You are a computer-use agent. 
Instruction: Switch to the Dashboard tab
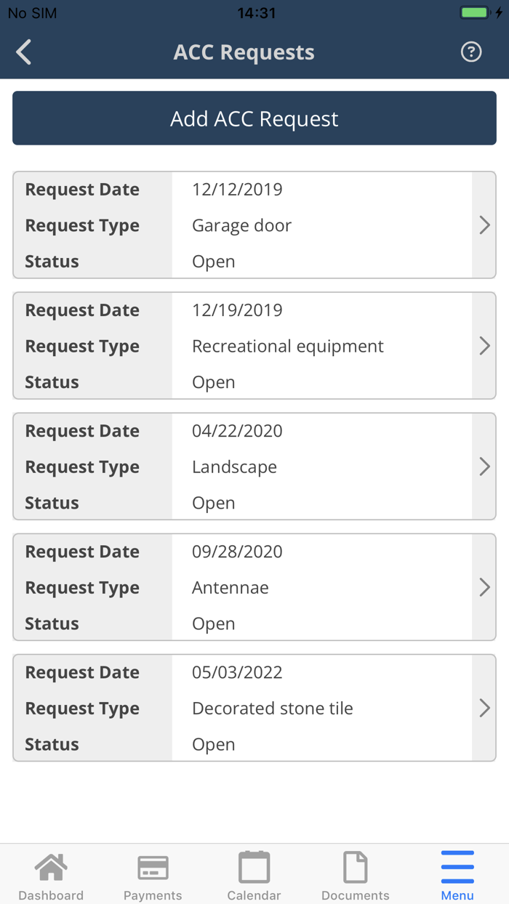(51, 873)
